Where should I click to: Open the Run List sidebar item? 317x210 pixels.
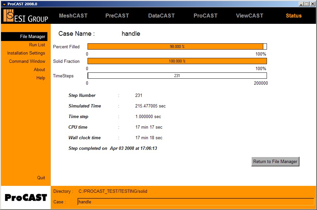(37, 45)
